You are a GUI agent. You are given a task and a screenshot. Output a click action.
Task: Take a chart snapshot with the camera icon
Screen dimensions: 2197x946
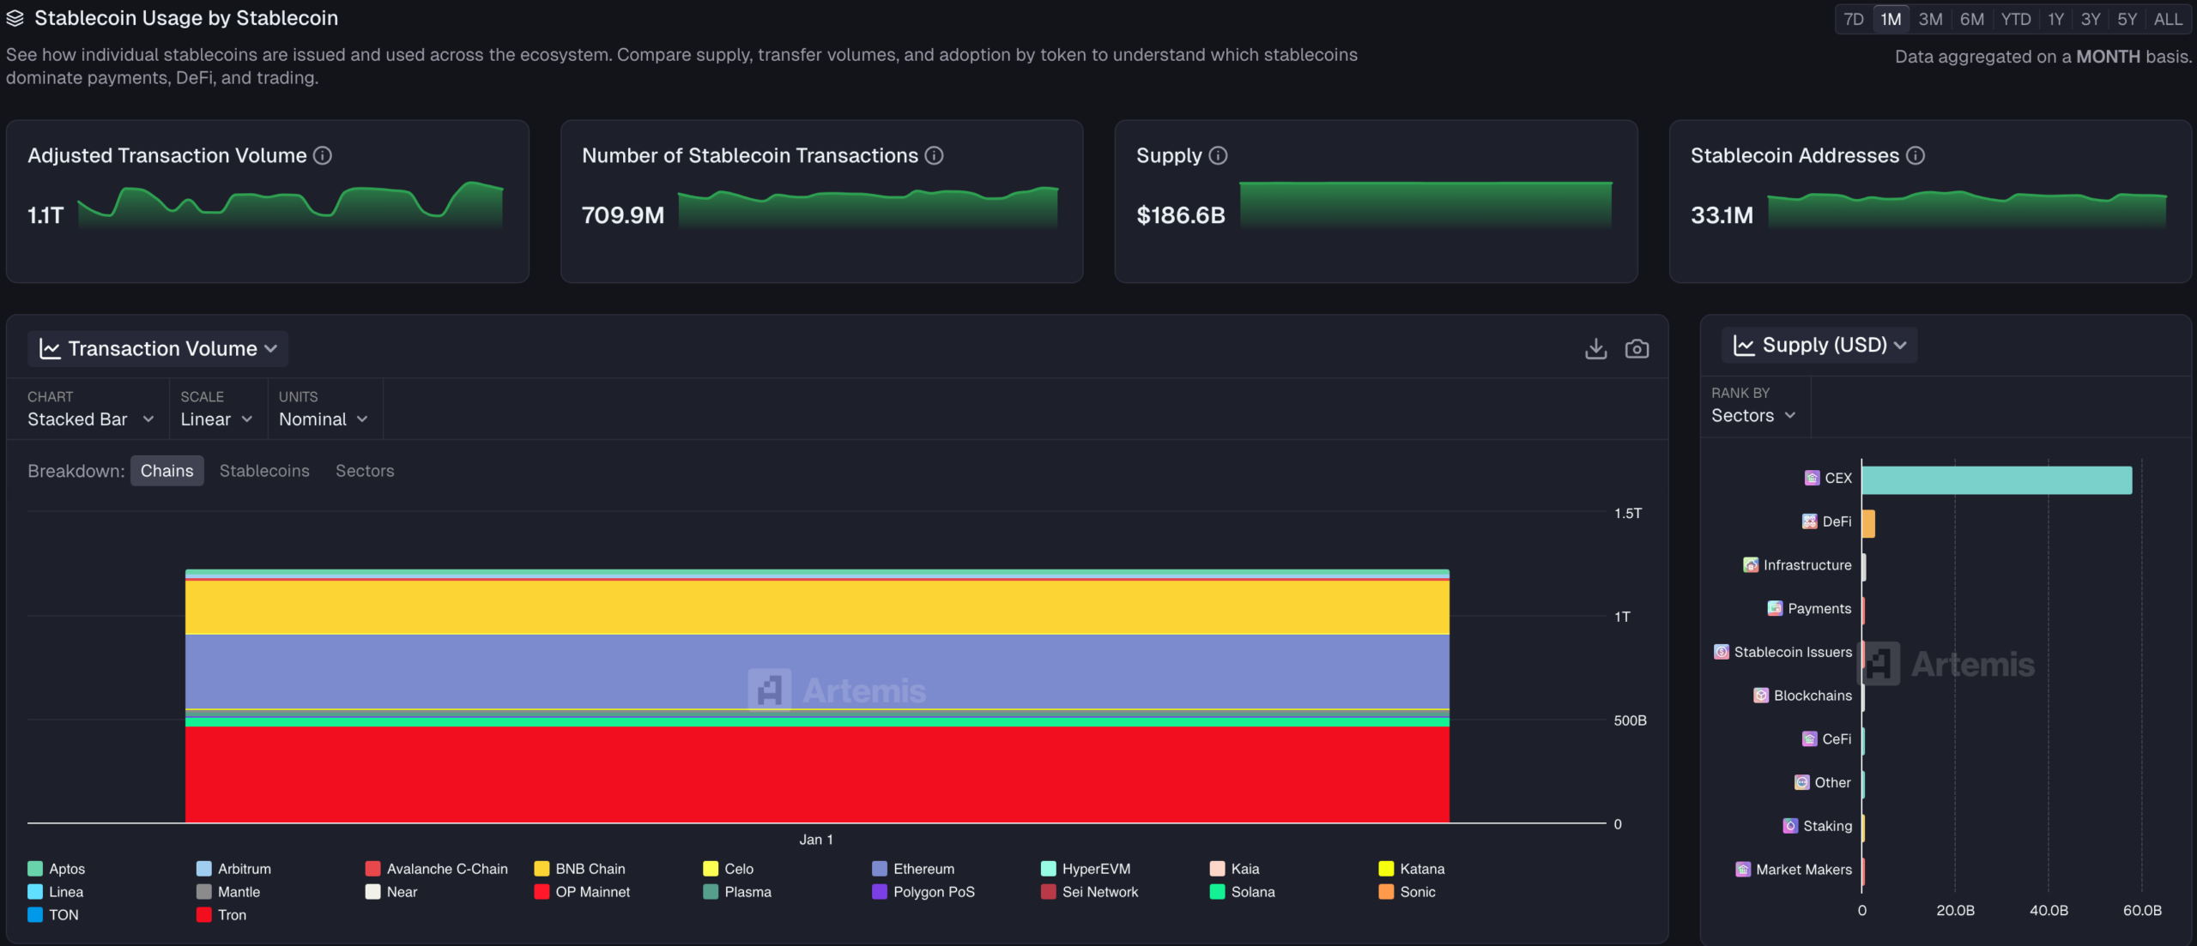[1637, 349]
